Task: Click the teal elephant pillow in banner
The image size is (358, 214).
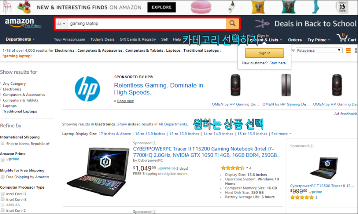Action: [x=288, y=7]
